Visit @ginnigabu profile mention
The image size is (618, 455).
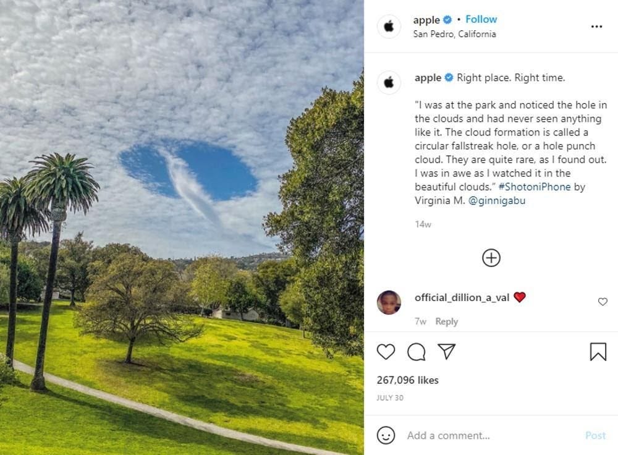point(497,201)
